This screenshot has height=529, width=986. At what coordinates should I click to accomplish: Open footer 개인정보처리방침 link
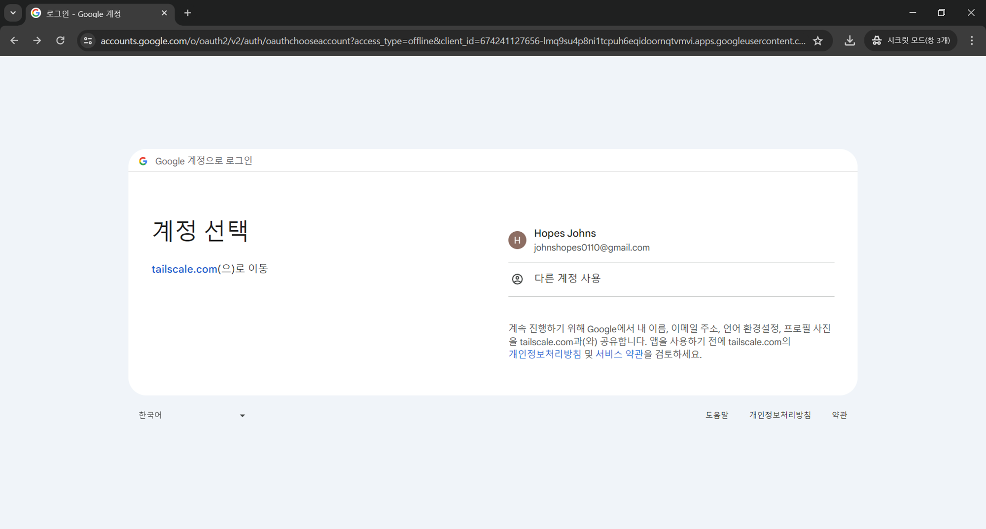(x=780, y=415)
